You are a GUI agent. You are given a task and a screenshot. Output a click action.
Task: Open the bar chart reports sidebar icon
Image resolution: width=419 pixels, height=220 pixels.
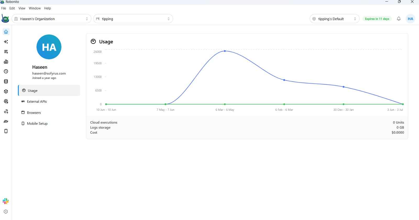6,62
